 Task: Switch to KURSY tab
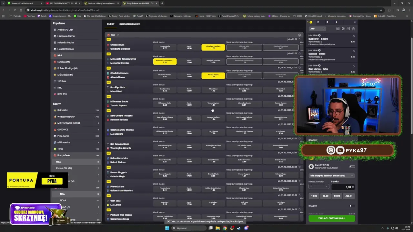pyautogui.click(x=111, y=24)
